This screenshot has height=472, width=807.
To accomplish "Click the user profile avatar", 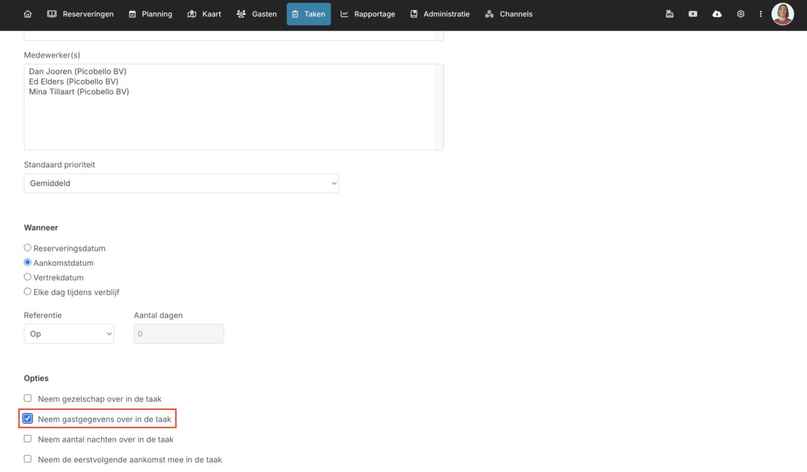I will click(x=782, y=14).
